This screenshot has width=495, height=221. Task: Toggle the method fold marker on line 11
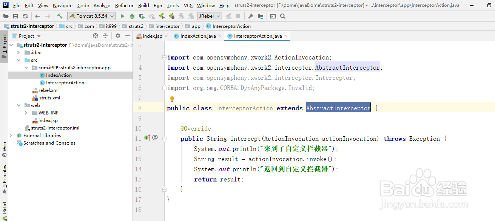point(164,139)
